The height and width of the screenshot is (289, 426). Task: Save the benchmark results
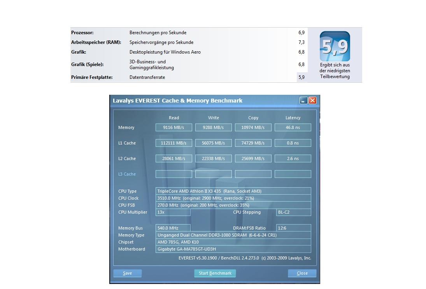128,273
